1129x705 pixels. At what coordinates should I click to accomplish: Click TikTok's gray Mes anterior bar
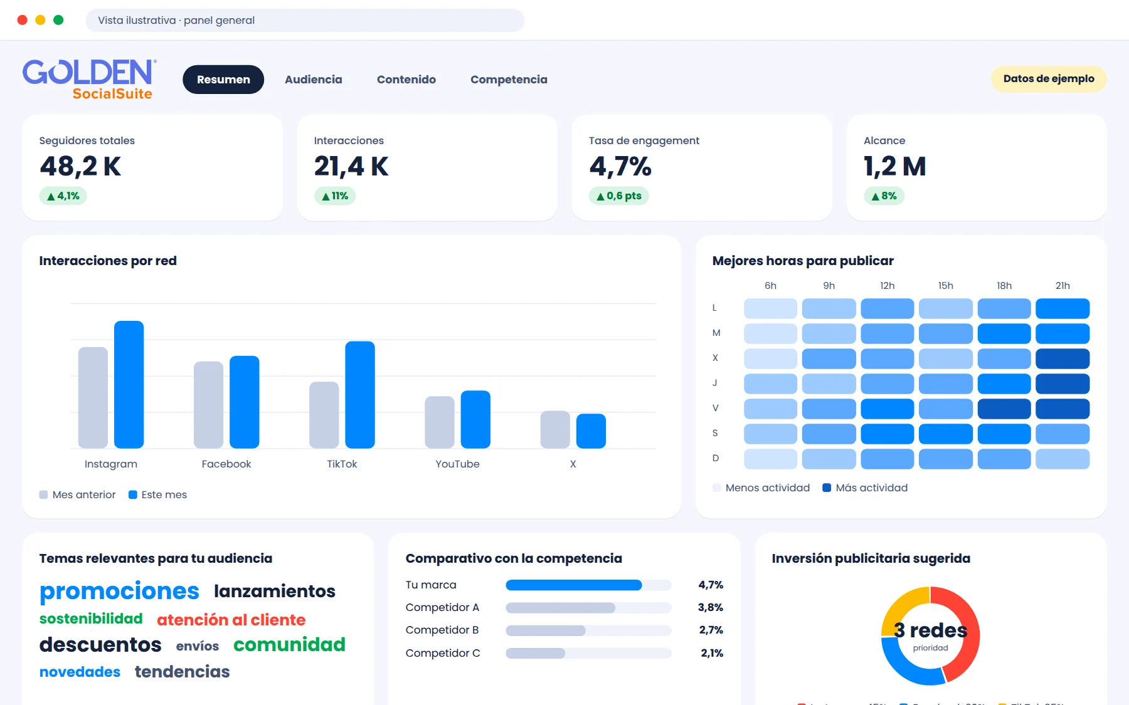[x=324, y=415]
